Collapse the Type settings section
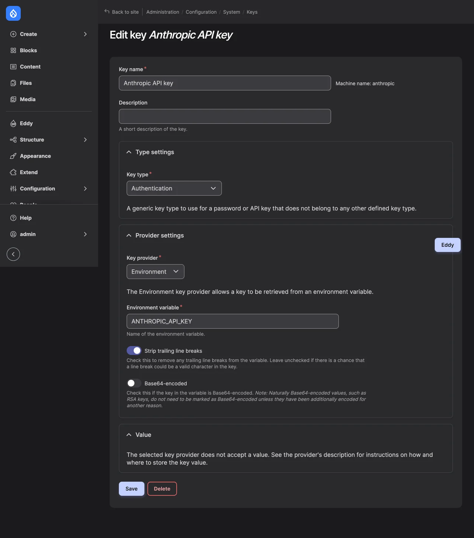Image resolution: width=474 pixels, height=538 pixels. [x=129, y=152]
